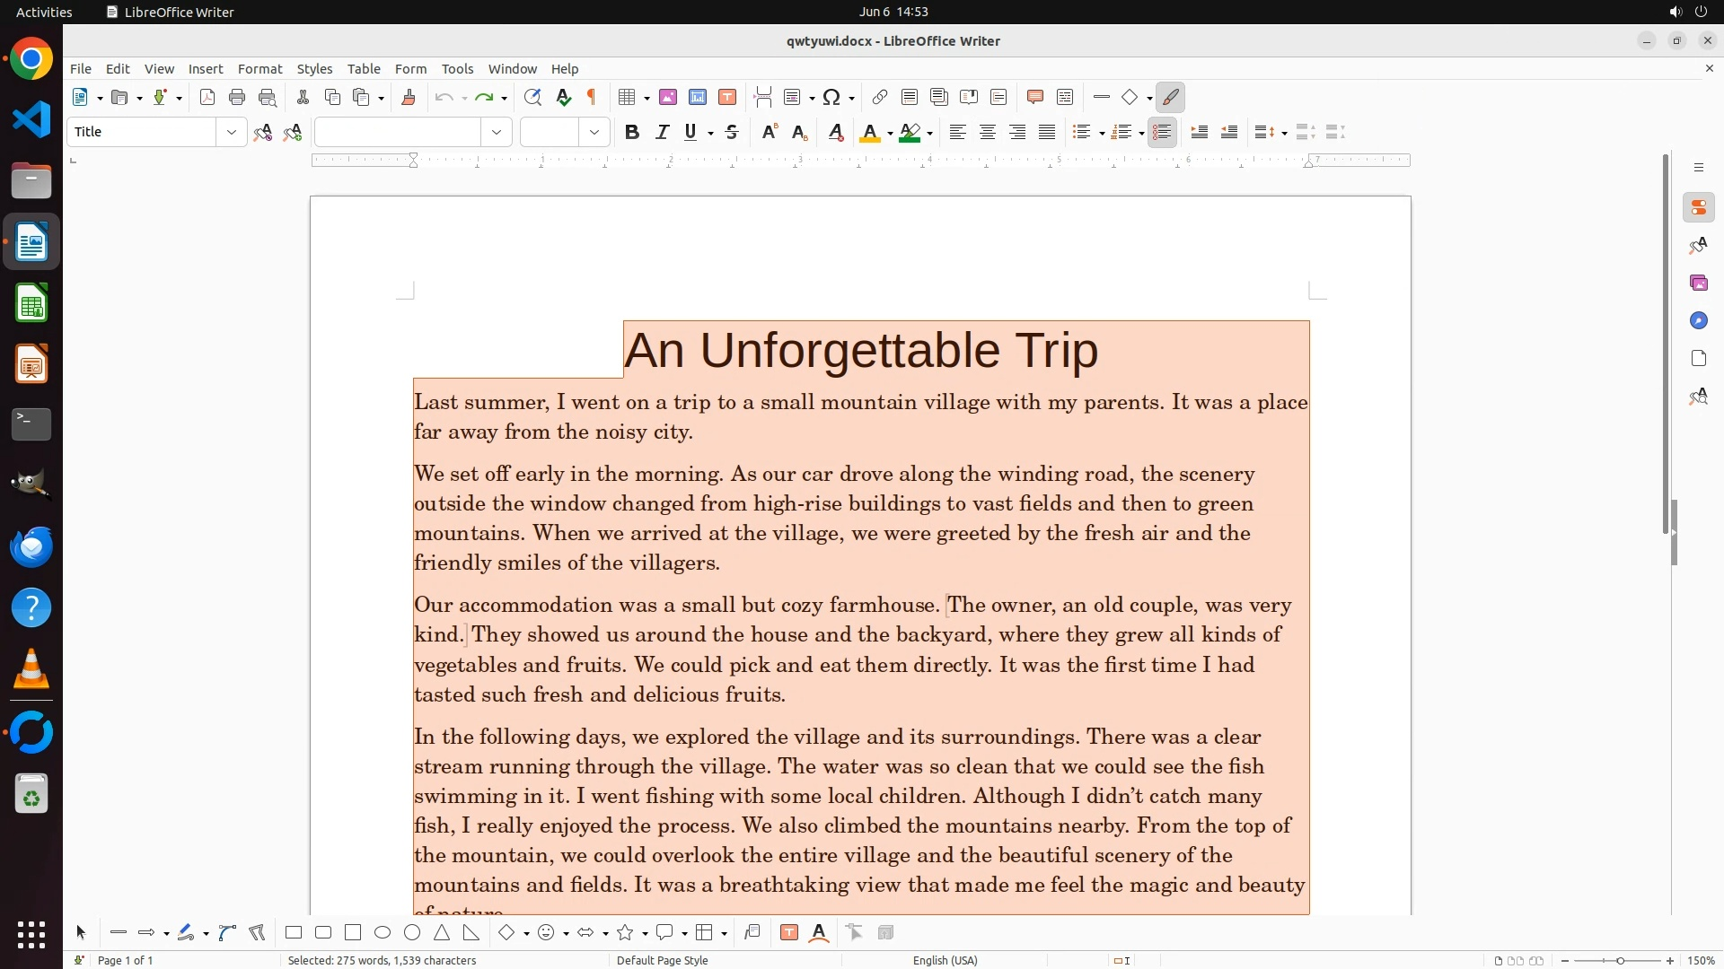Screen dimensions: 1724x969
Task: Open the Format menu
Action: 259,69
